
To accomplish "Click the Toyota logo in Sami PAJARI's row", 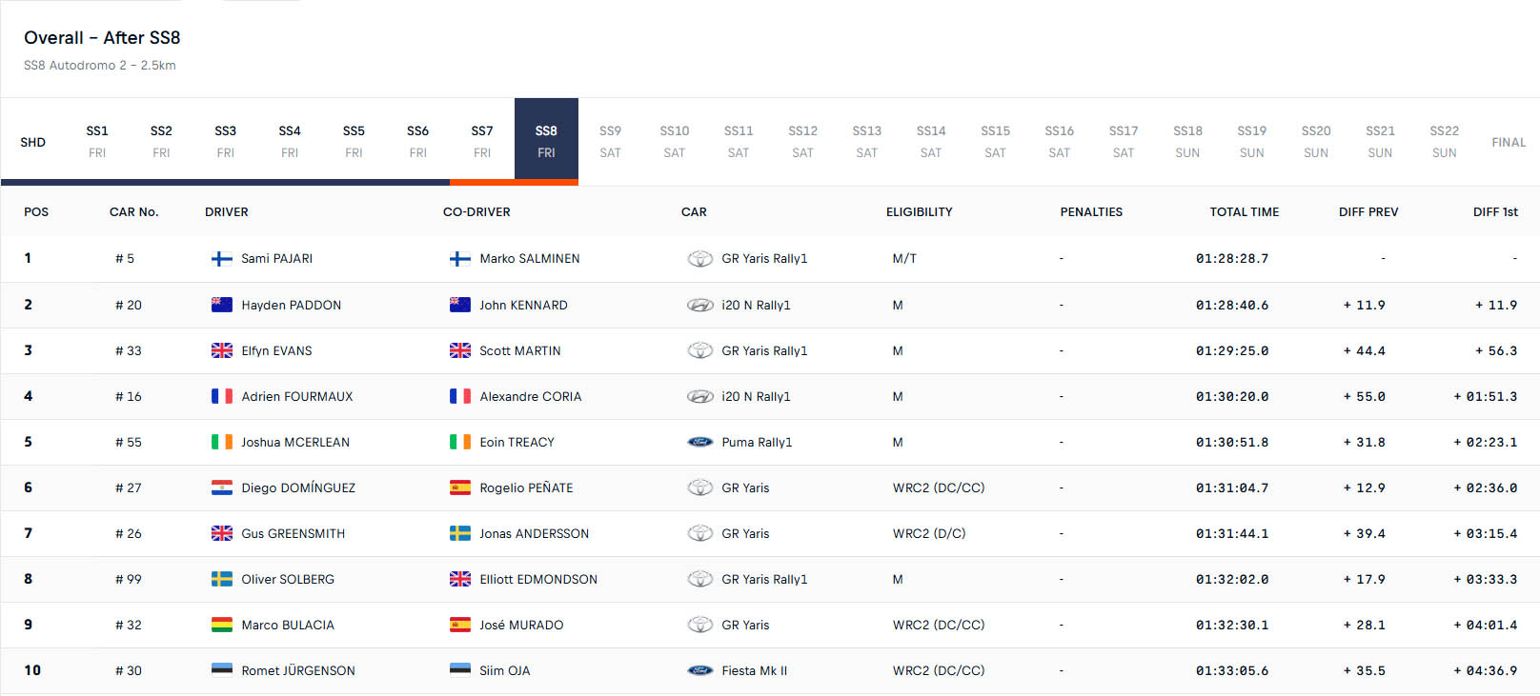I will point(700,259).
